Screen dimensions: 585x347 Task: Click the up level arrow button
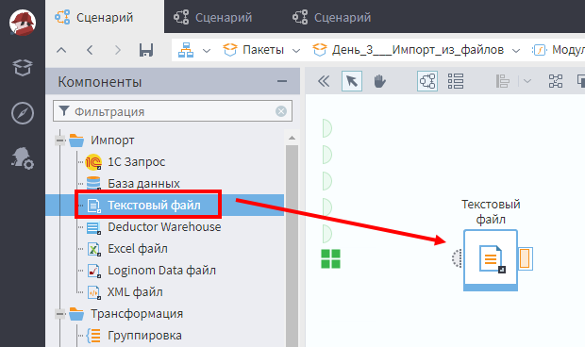click(x=61, y=50)
